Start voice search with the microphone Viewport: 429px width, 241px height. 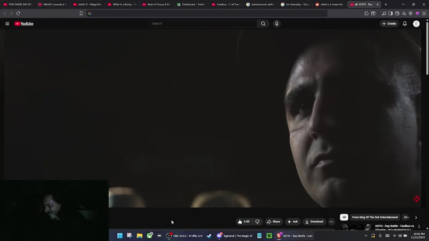pyautogui.click(x=277, y=23)
